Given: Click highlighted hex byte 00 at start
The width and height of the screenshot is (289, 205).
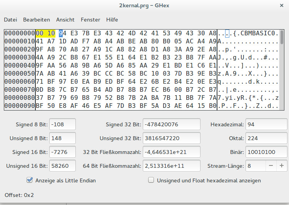Looking at the screenshot, I should tap(40, 33).
